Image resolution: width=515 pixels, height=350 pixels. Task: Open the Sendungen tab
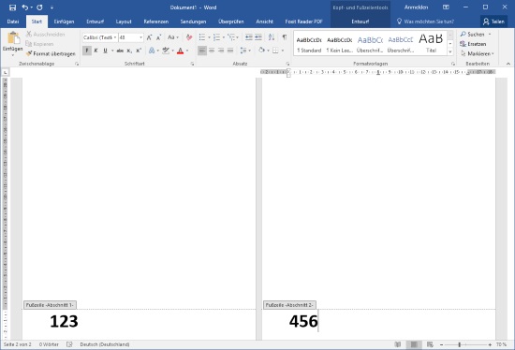(x=193, y=22)
